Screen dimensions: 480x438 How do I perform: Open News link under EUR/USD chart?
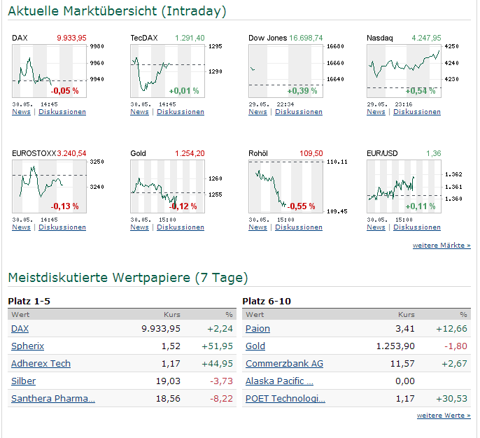pyautogui.click(x=376, y=227)
